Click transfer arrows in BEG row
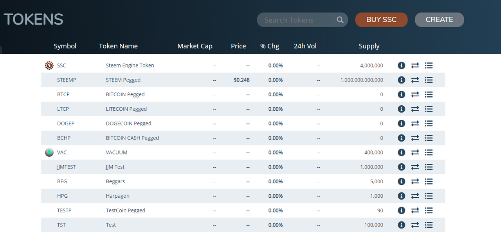Viewport: 501px width, 232px height. pos(415,181)
